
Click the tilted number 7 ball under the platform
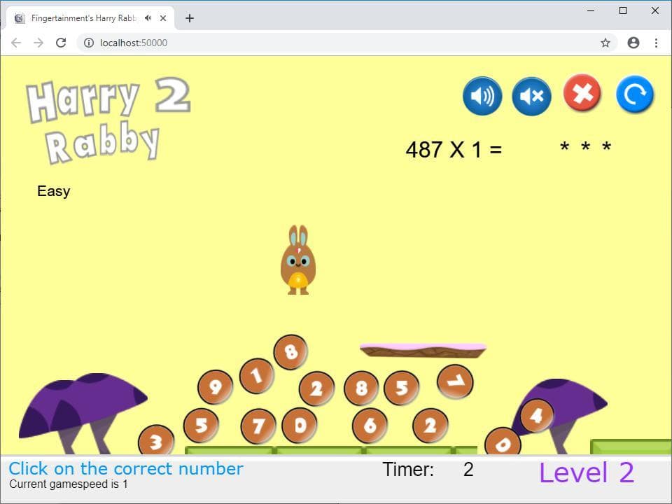(x=455, y=381)
